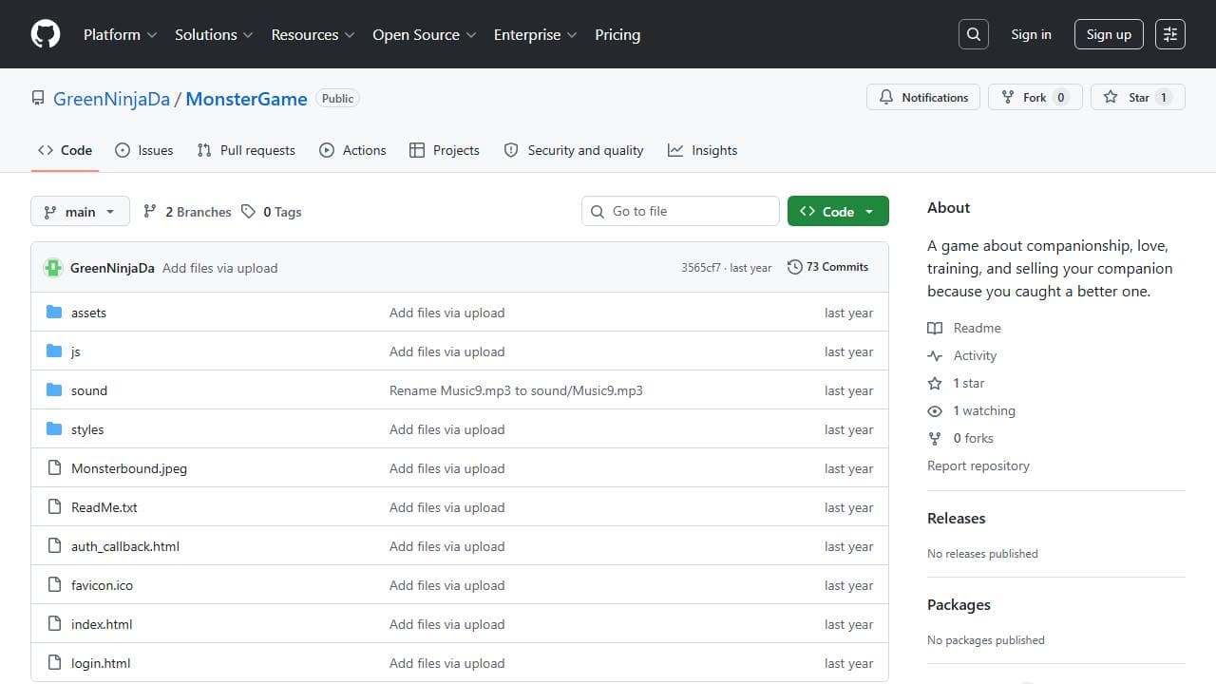The image size is (1216, 684).
Task: Click file icon next to index.html
Action: point(54,624)
